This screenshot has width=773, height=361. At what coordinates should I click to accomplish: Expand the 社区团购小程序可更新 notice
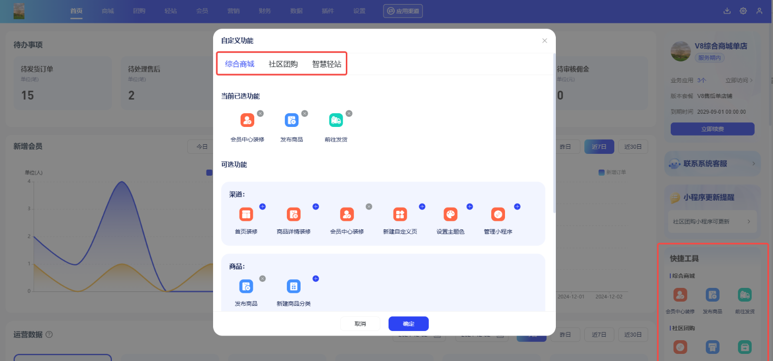click(x=749, y=222)
